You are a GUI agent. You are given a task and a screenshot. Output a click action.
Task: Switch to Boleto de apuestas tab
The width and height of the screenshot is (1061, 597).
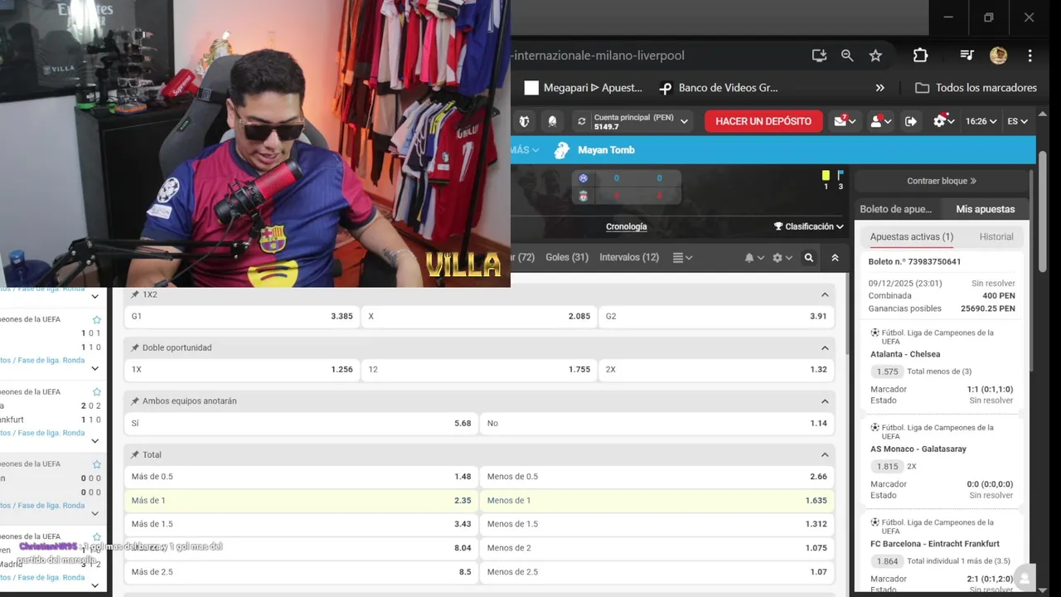pyautogui.click(x=895, y=210)
